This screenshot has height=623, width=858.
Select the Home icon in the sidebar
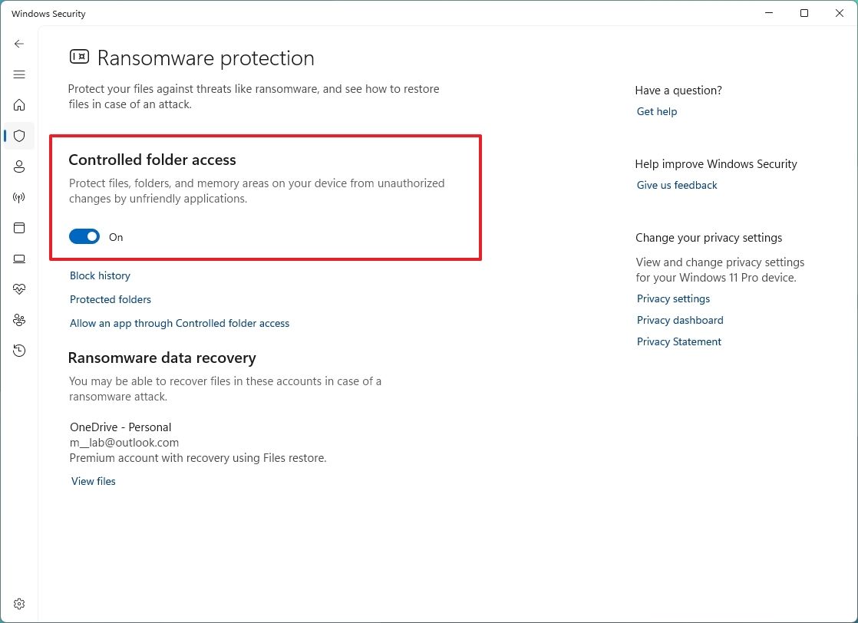coord(19,105)
